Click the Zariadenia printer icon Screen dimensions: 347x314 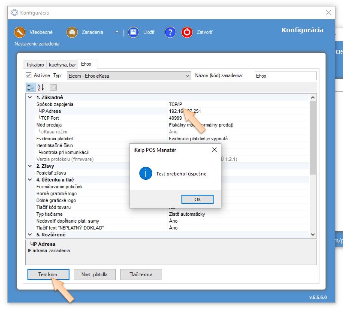(x=72, y=32)
